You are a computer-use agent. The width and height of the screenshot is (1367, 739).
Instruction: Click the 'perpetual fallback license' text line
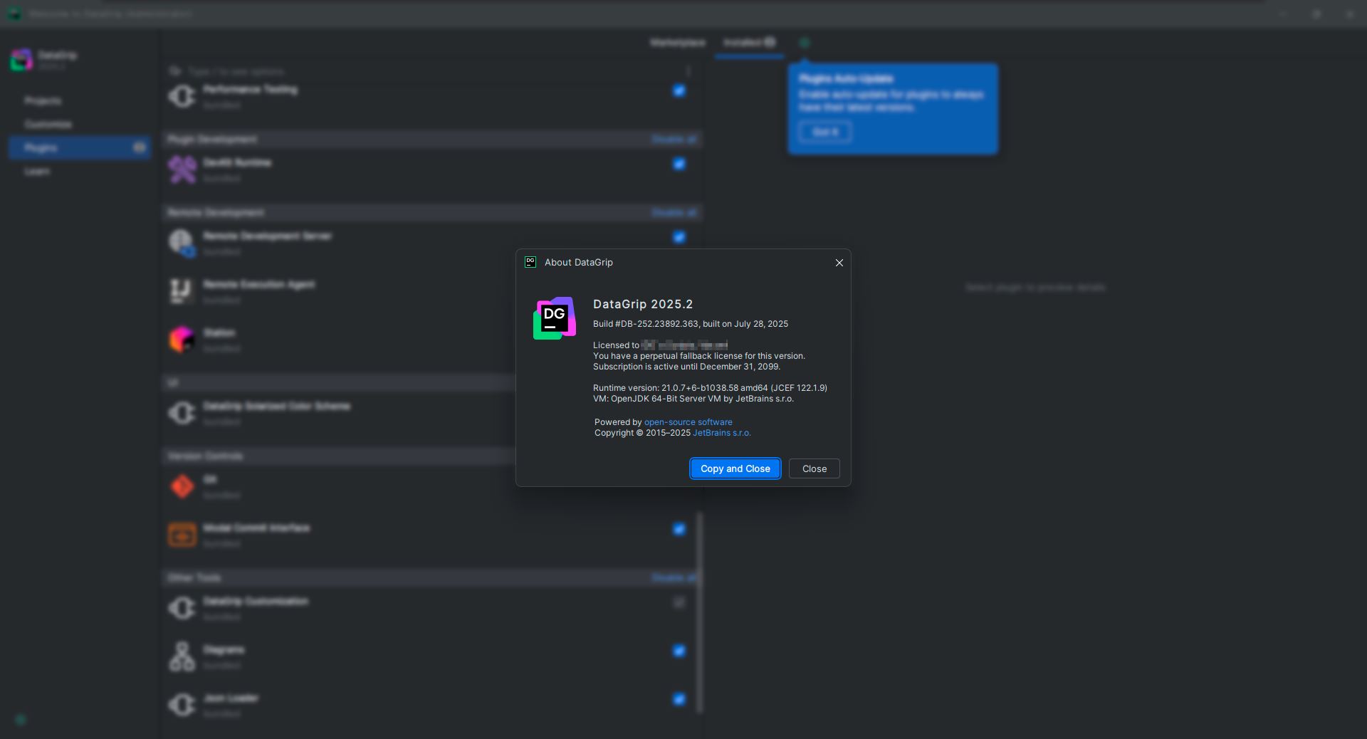tap(699, 356)
